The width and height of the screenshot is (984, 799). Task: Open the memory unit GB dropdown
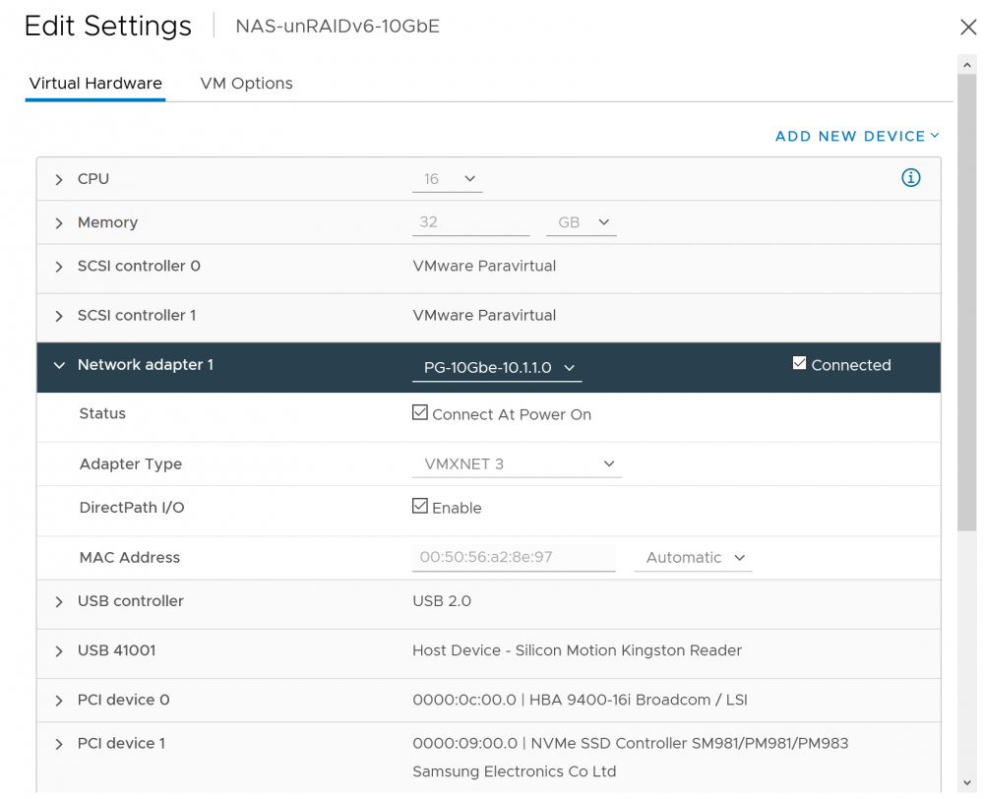582,222
